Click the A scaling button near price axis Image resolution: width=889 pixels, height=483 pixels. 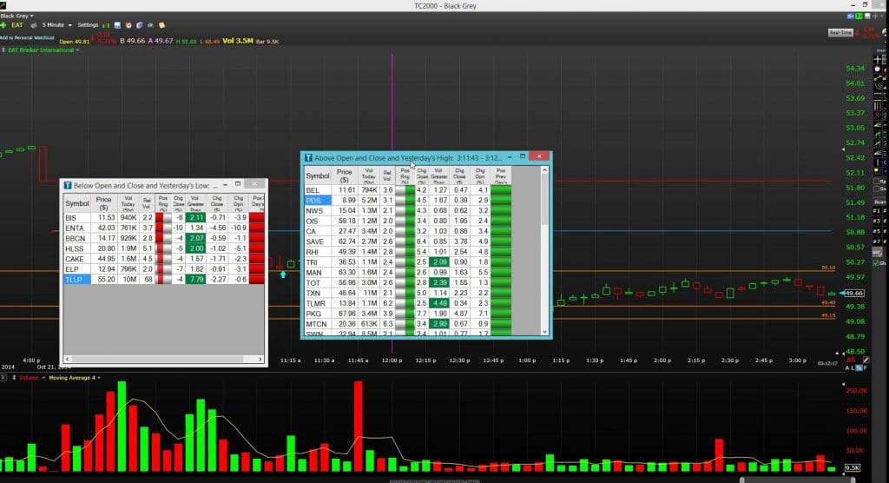click(x=847, y=367)
